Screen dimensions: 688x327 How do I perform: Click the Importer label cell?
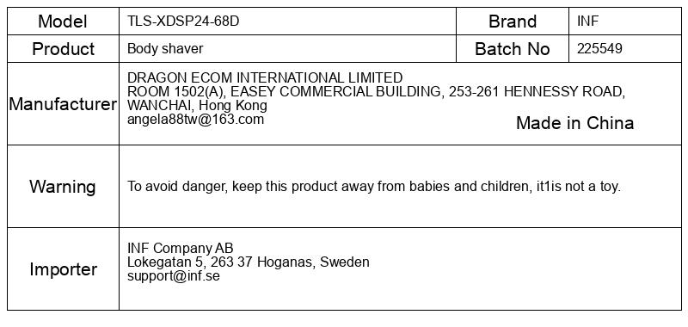point(63,269)
